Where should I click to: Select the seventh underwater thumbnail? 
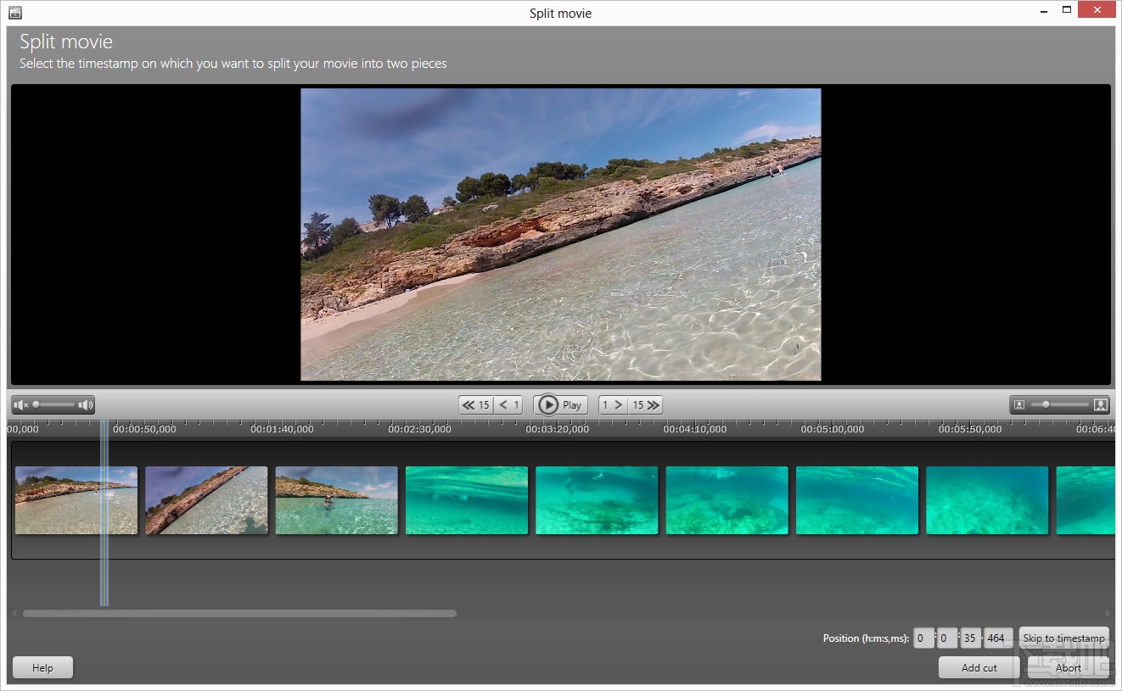click(857, 500)
